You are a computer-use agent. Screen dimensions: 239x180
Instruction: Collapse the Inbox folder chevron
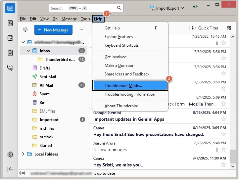(x=28, y=51)
